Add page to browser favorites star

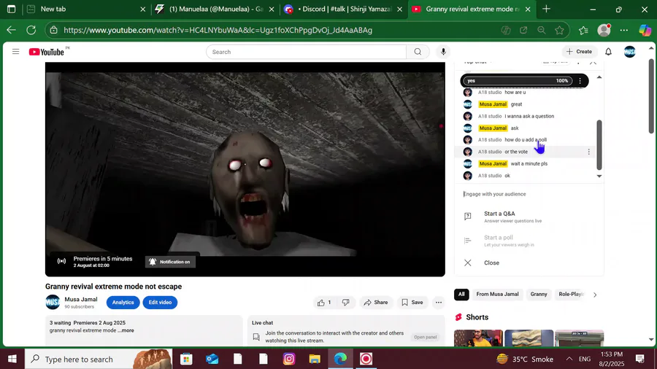coord(559,30)
